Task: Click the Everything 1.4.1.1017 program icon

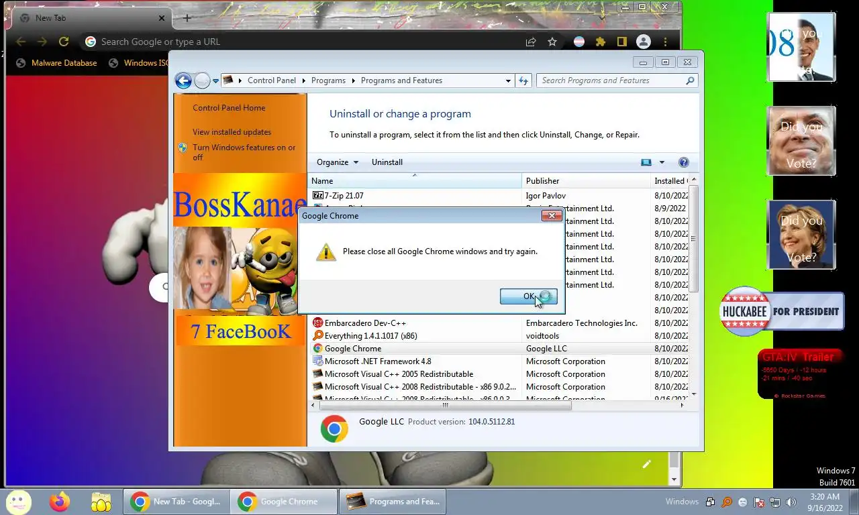Action: point(317,336)
